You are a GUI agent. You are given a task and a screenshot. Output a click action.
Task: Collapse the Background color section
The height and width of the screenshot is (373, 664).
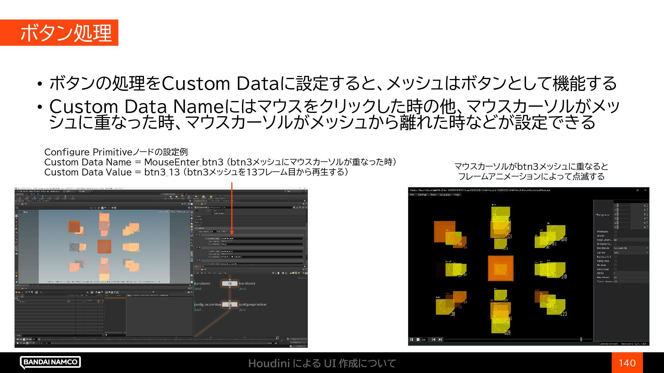(x=596, y=215)
